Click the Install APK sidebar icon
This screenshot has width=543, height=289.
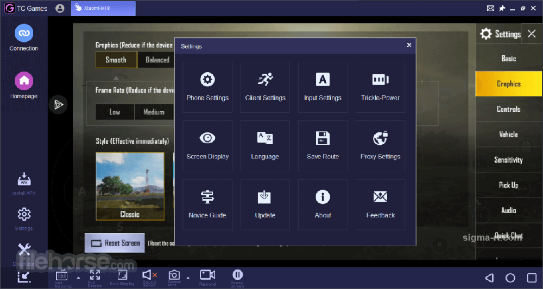point(24,181)
